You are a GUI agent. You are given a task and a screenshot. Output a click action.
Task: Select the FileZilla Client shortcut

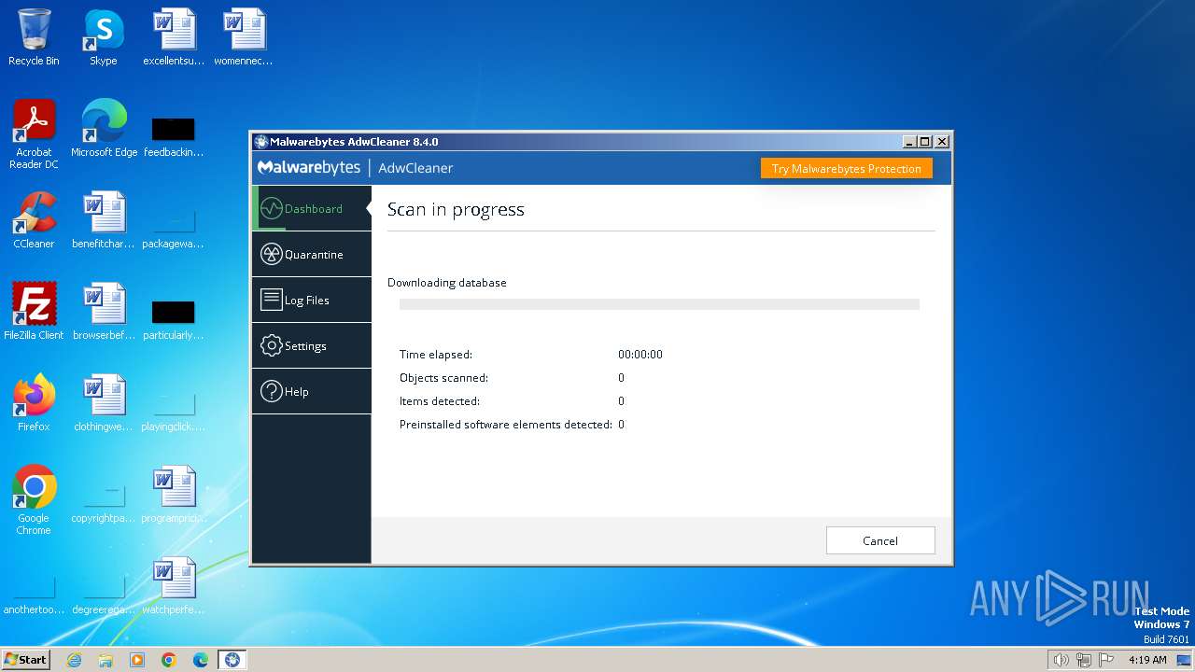click(x=34, y=312)
